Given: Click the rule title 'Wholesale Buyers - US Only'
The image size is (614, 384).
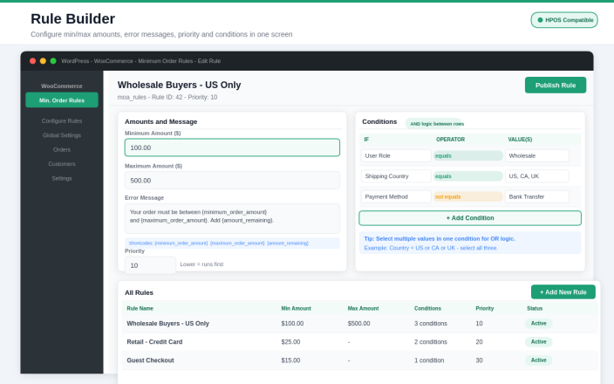Looking at the screenshot, I should (179, 85).
